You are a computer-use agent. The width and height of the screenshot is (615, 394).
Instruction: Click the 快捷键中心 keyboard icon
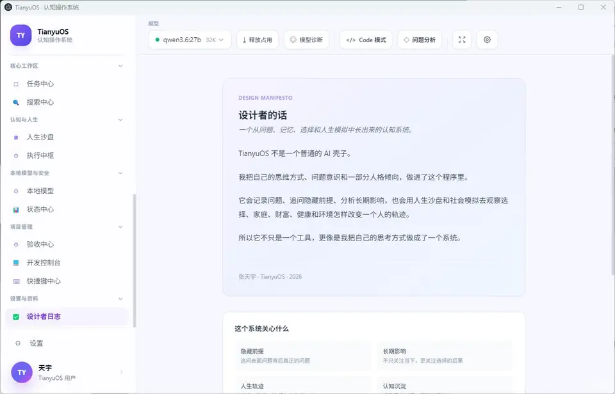16,281
